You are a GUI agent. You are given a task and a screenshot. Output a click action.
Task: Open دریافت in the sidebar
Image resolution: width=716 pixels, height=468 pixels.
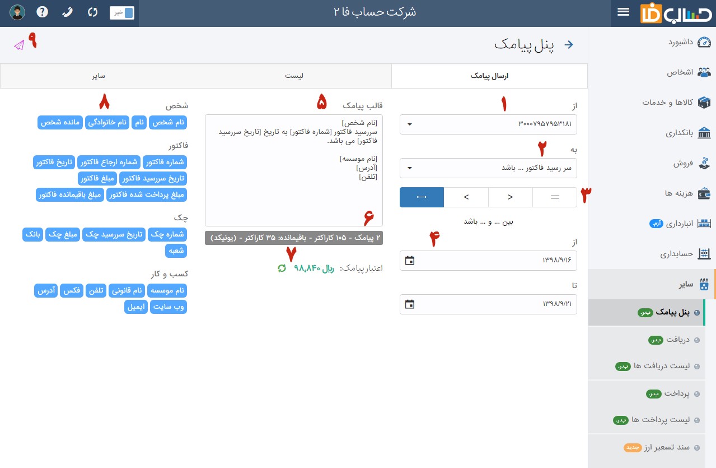click(646, 340)
